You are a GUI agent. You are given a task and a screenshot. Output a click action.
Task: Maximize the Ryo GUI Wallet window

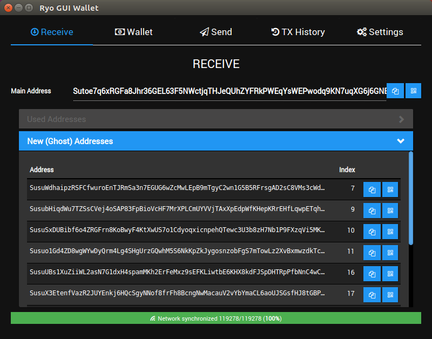pyautogui.click(x=29, y=8)
